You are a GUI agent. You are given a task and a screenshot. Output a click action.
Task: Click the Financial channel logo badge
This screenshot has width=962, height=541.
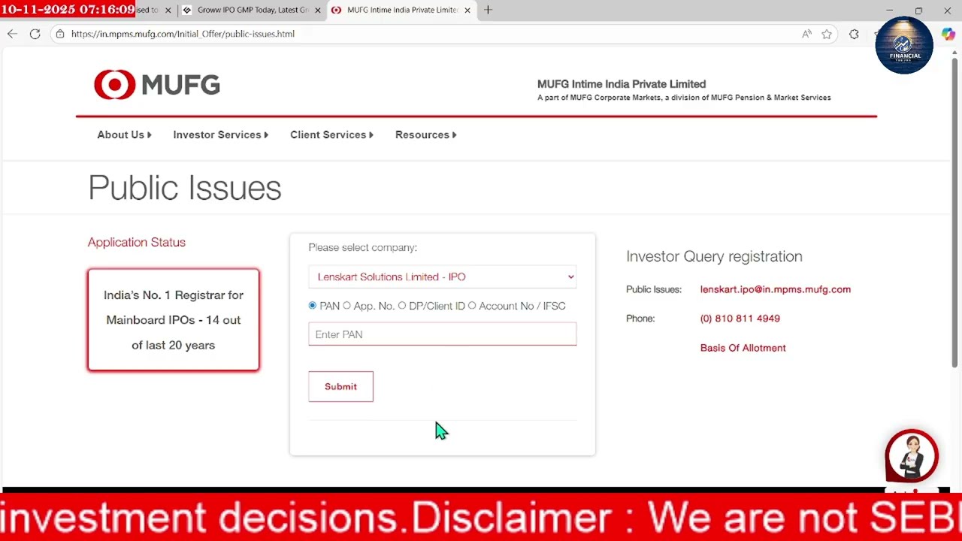coord(904,46)
